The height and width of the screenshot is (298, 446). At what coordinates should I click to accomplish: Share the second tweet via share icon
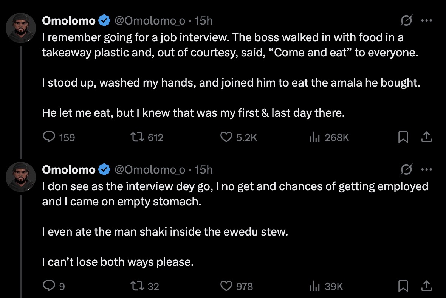coord(426,287)
